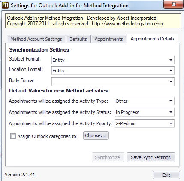
Task: Click the Body Format label
Action: click(x=22, y=80)
